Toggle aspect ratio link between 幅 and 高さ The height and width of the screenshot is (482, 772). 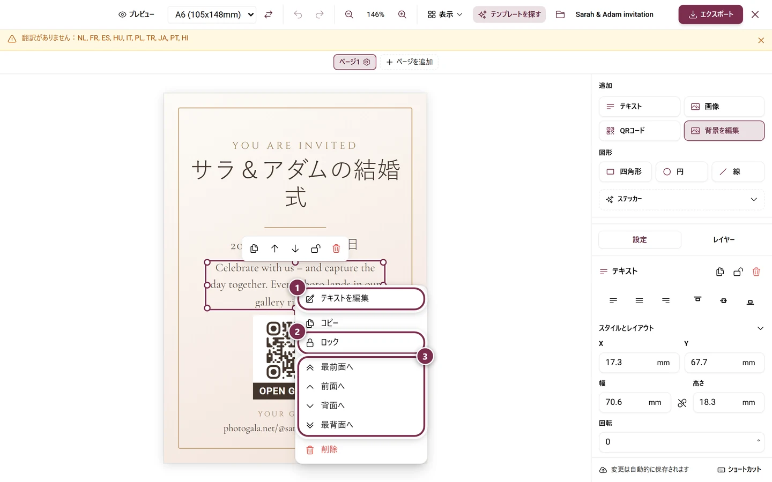tap(682, 403)
